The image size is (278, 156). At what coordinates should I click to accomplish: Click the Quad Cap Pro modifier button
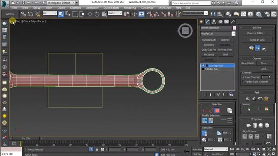pyautogui.click(x=209, y=50)
